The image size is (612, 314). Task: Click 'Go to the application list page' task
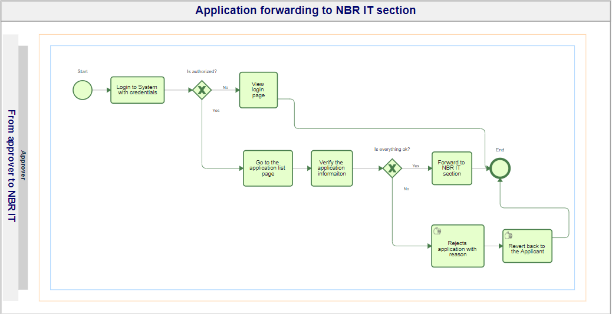pyautogui.click(x=268, y=168)
